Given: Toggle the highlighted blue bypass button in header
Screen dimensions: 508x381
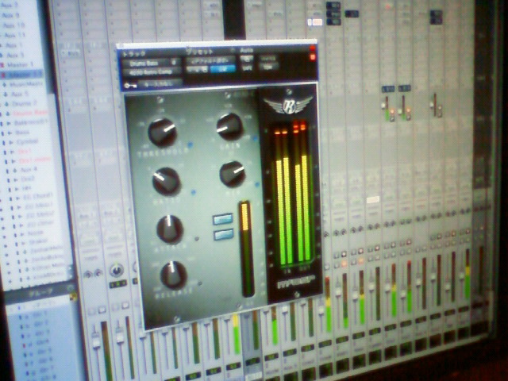Looking at the screenshot, I should (223, 69).
